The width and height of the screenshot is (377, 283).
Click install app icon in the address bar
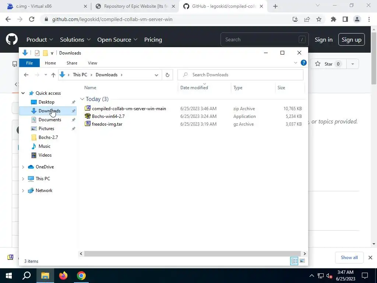click(295, 19)
